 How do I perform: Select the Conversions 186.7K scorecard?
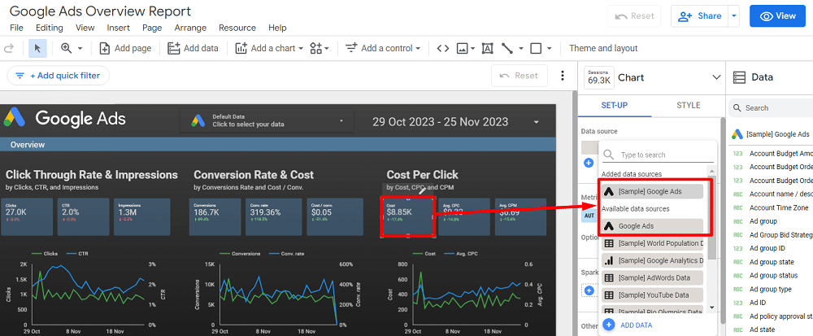(215, 216)
